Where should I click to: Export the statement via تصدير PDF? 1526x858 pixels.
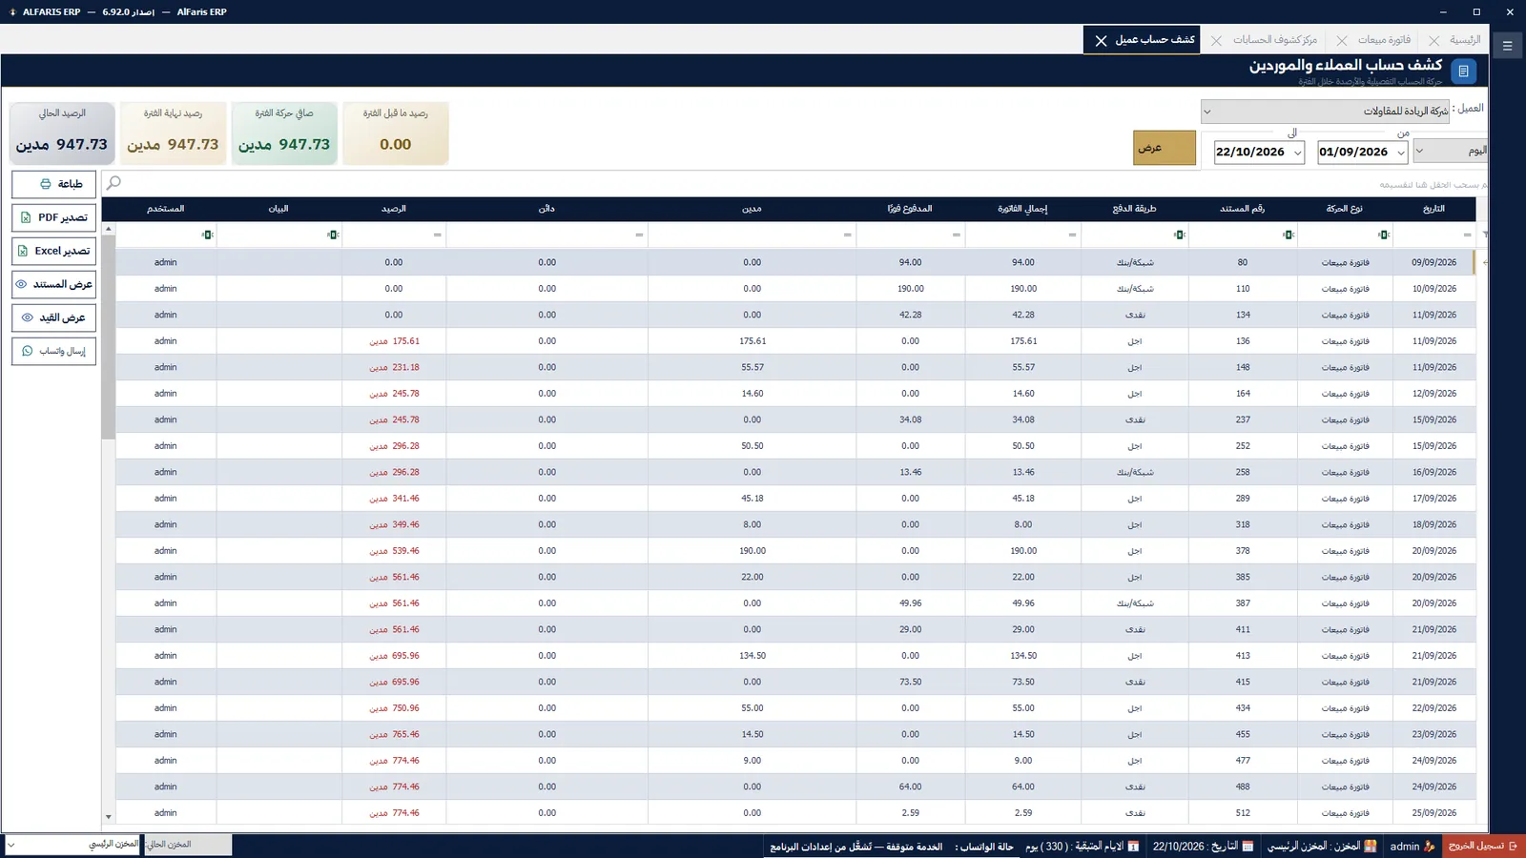[x=54, y=217]
